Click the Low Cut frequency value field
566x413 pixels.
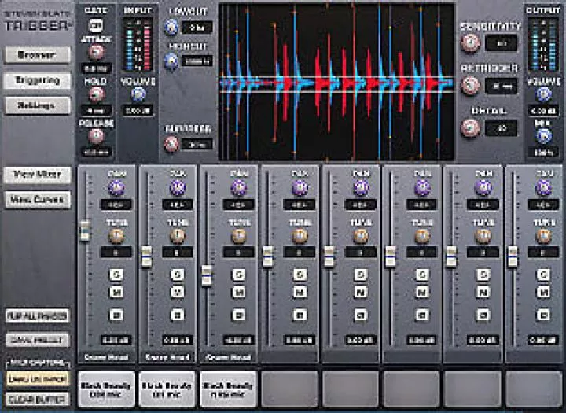(197, 28)
